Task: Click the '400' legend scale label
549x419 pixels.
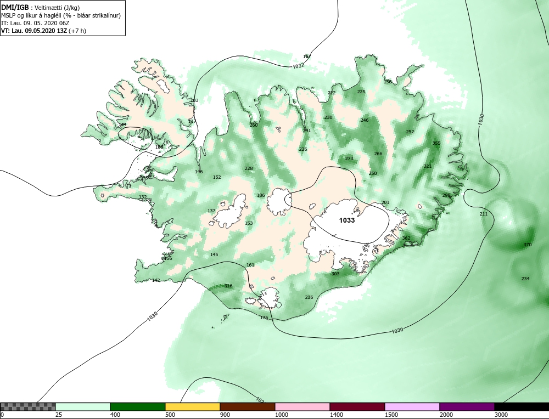Action: (x=115, y=415)
